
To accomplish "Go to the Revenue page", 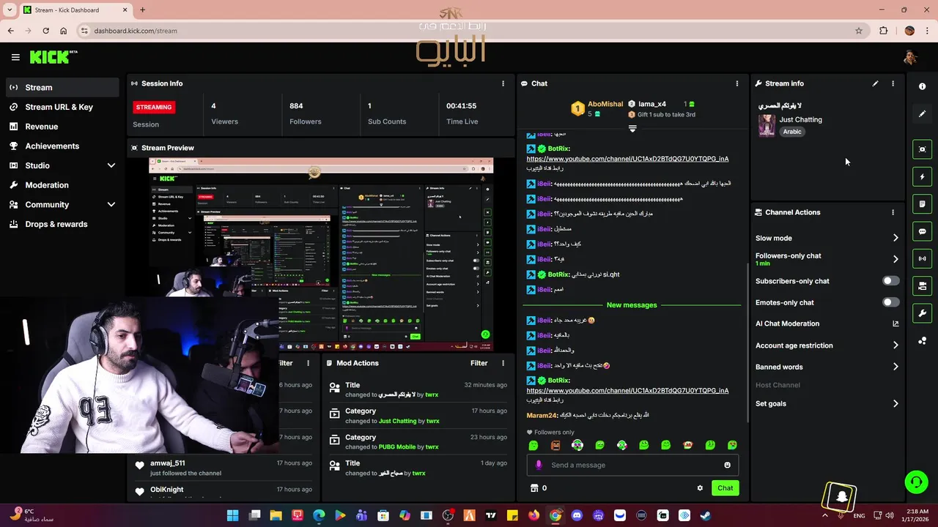I will point(62,127).
